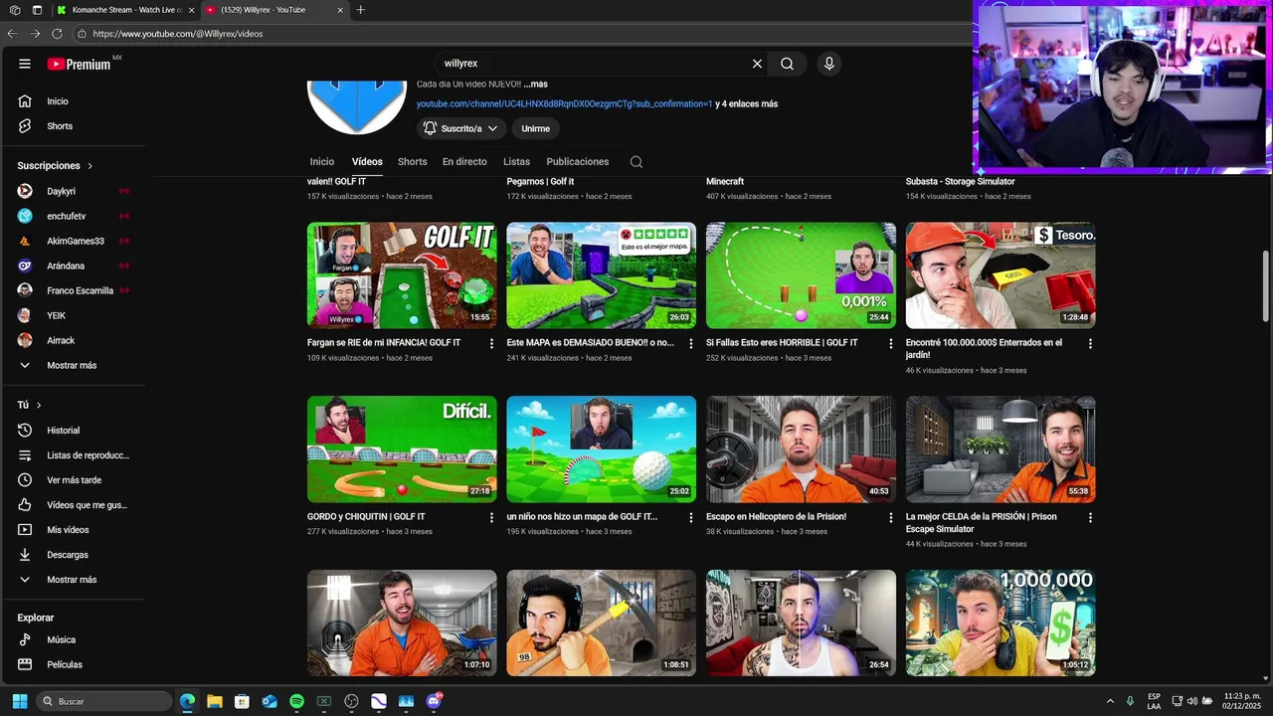Click the magnifier search submit button

787,64
